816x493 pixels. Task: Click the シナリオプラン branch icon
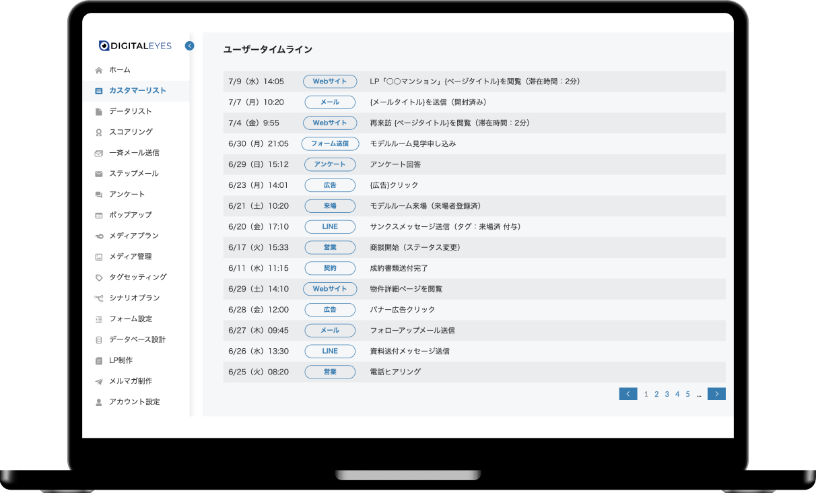tap(98, 298)
